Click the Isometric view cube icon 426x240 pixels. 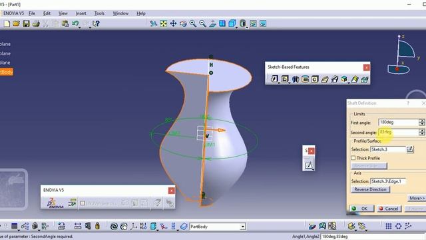coord(232,24)
